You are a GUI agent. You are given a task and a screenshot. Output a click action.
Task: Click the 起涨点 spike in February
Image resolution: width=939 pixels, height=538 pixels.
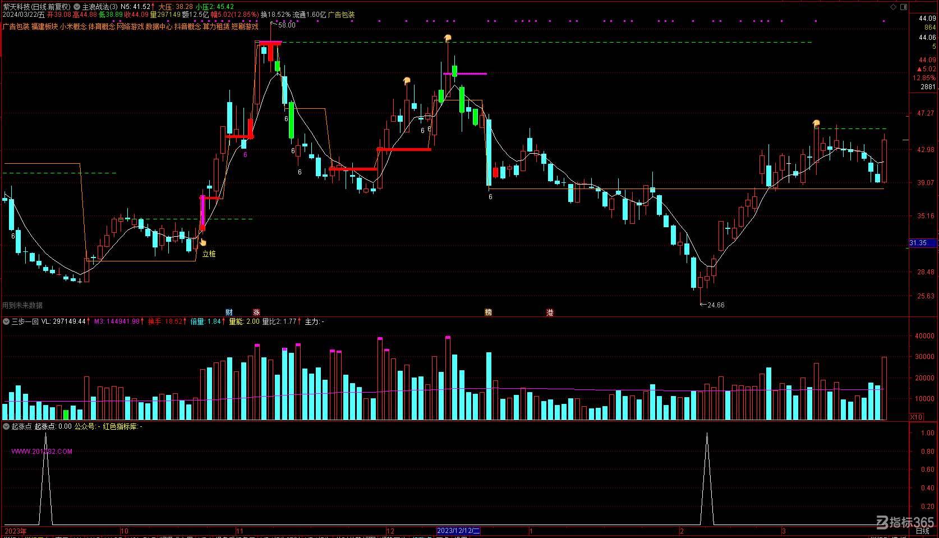707,479
